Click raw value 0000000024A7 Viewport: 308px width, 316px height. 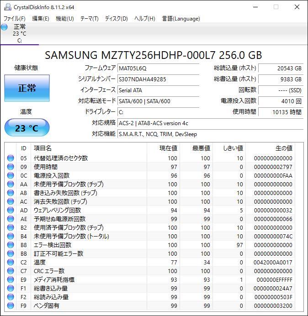[x=273, y=289]
